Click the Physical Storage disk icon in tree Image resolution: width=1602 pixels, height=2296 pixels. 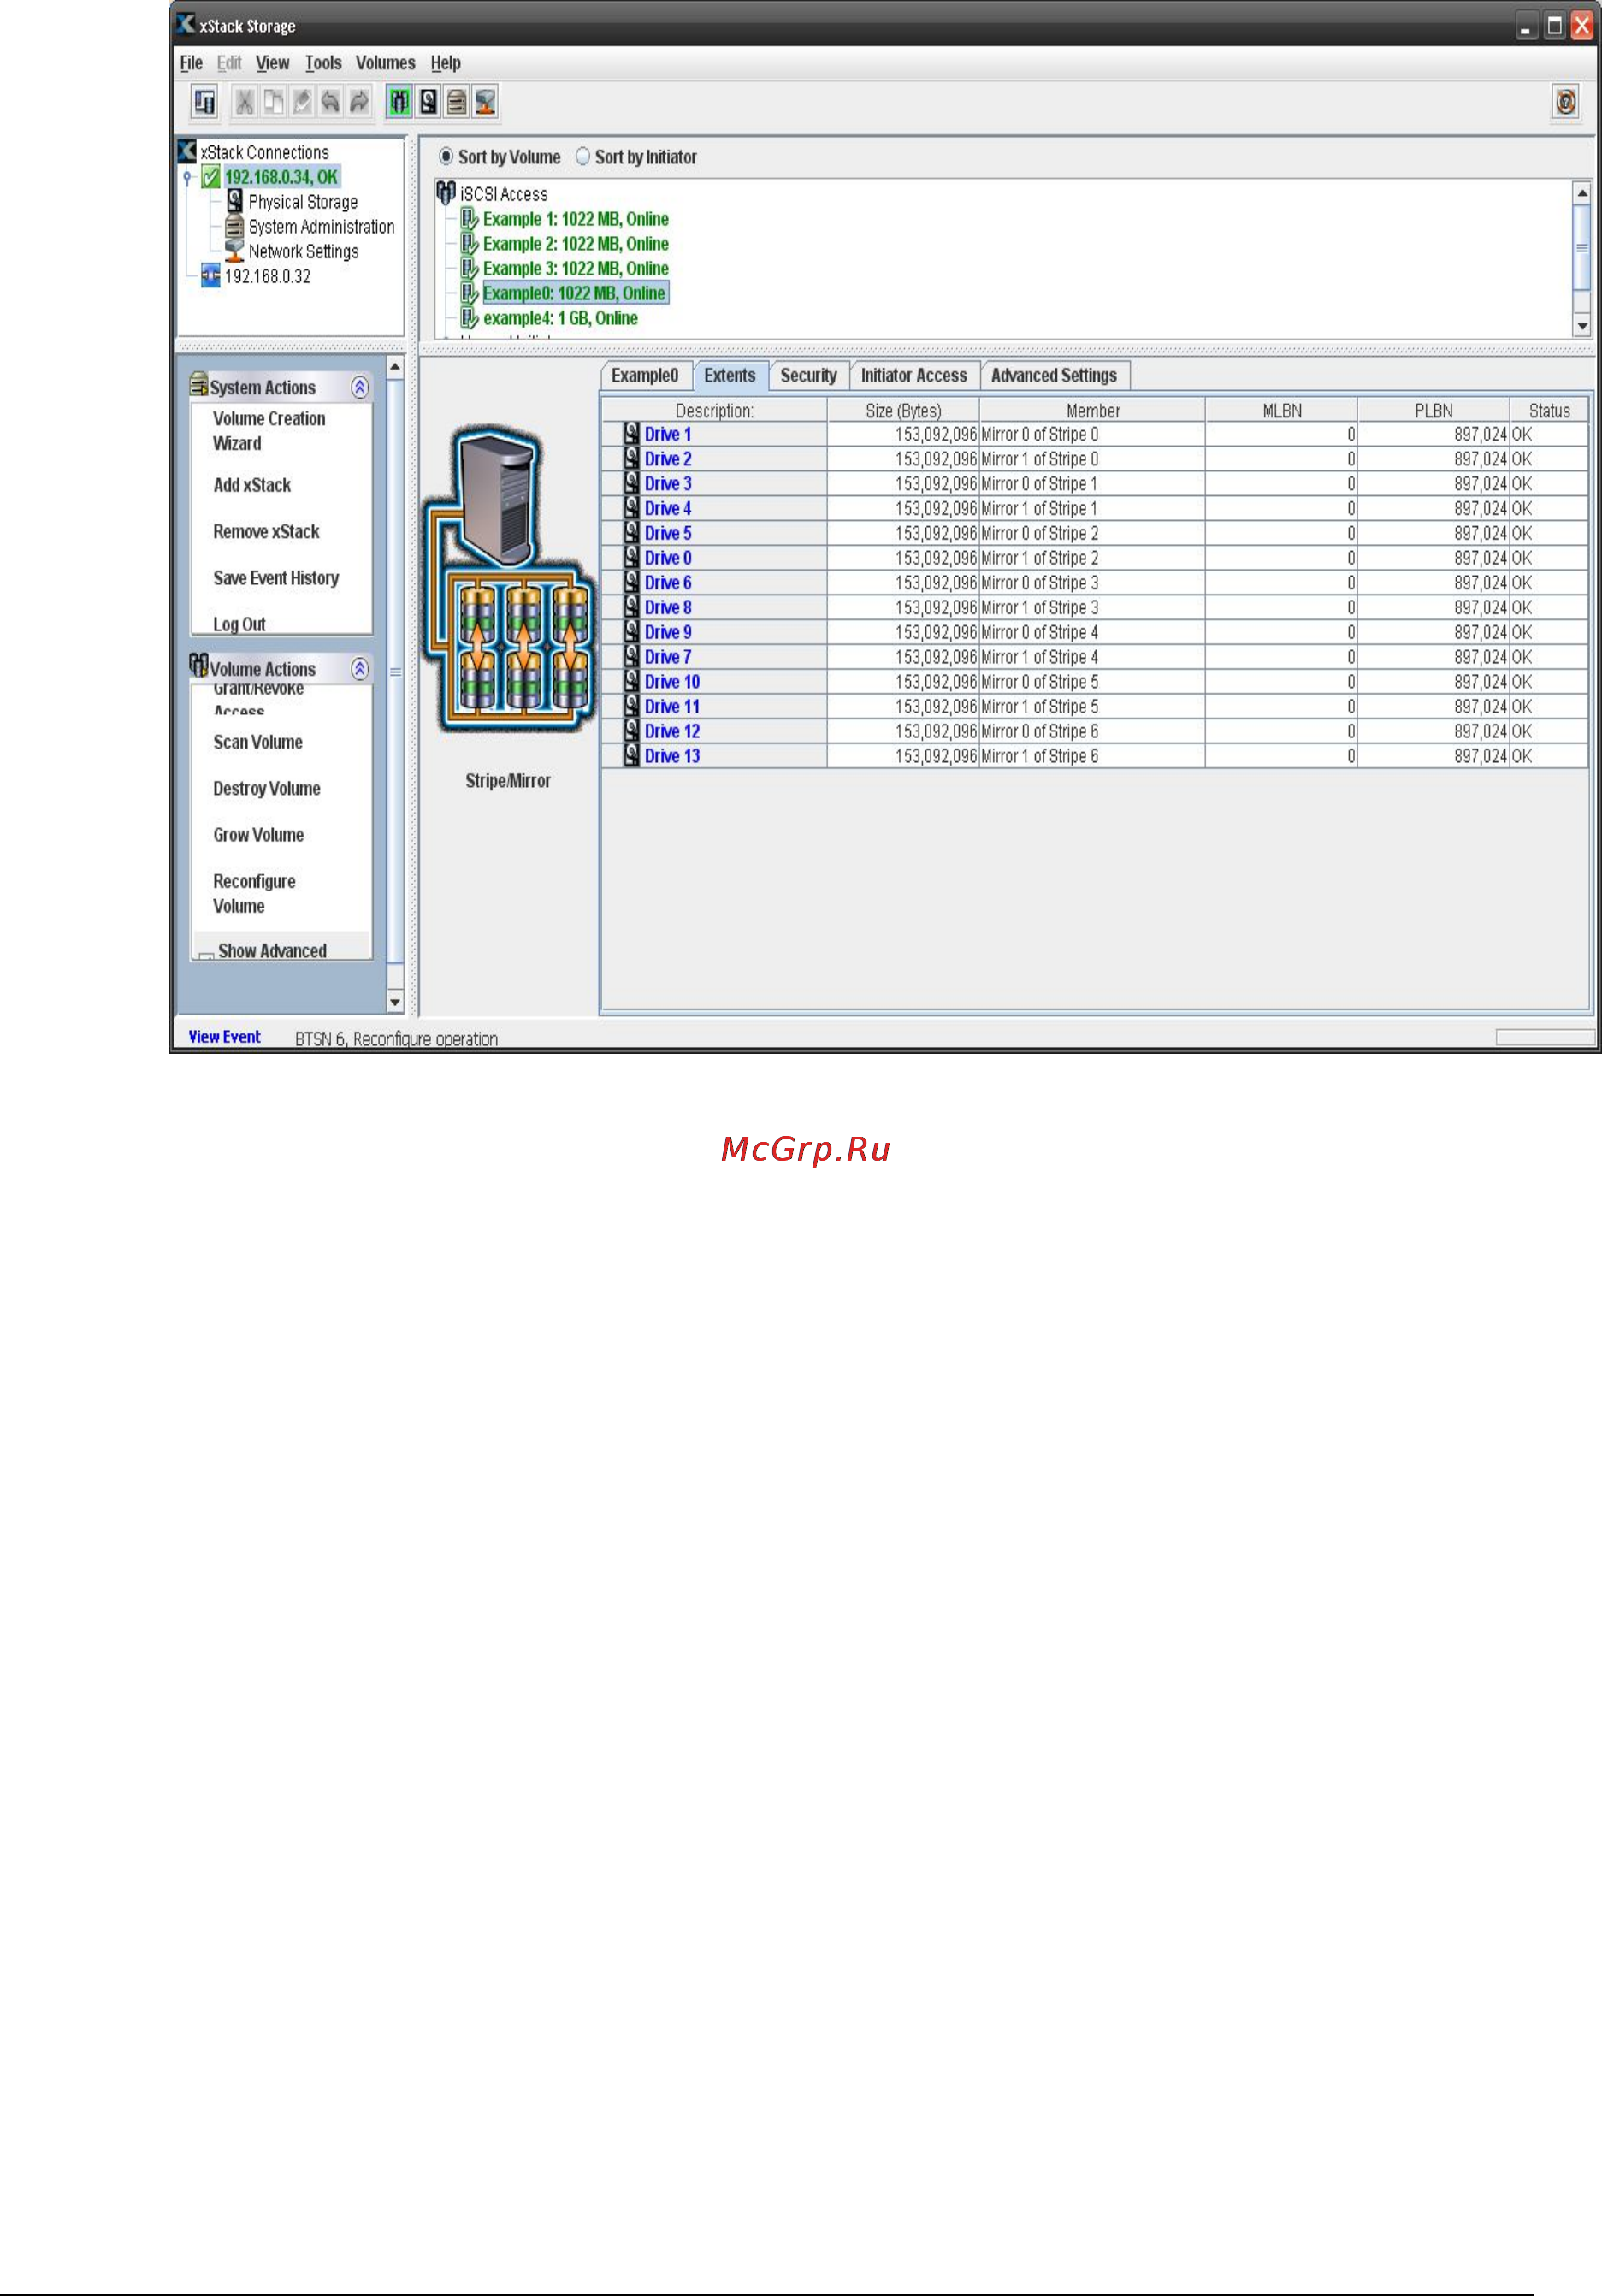tap(235, 202)
